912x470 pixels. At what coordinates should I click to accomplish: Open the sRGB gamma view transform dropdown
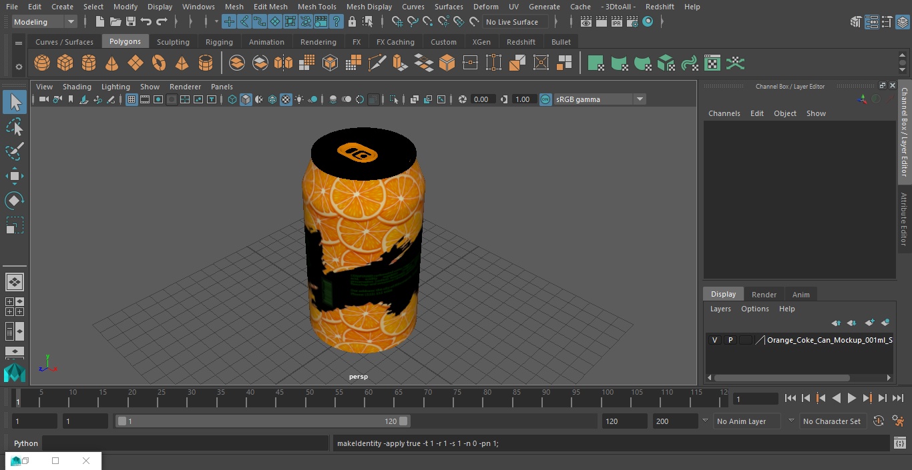(600, 99)
